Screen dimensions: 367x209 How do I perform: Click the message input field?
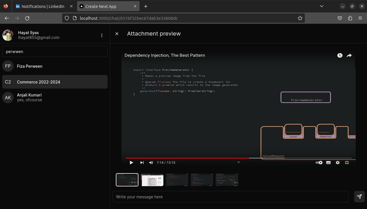[230, 197]
